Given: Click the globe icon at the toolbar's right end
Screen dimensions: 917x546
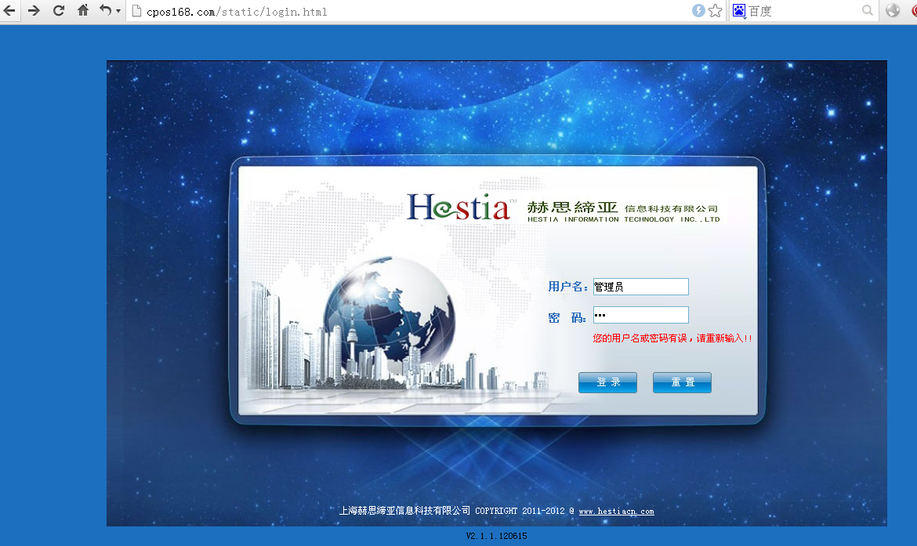Looking at the screenshot, I should (x=893, y=10).
